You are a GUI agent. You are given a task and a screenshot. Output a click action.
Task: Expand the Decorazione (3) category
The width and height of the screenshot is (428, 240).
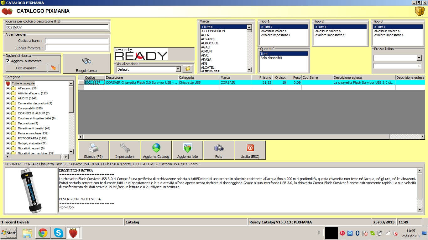[x=8, y=123]
